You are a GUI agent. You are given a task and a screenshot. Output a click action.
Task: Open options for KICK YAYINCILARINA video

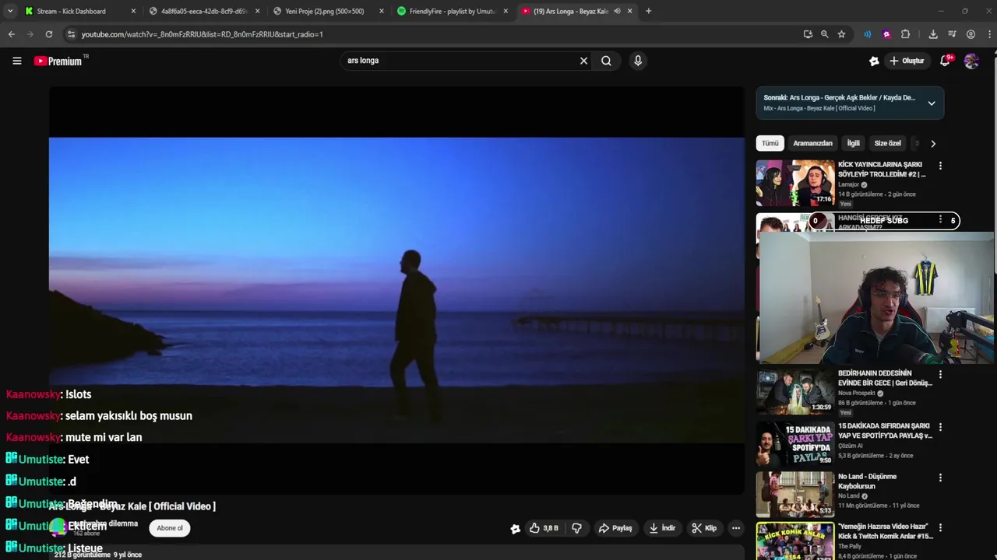point(940,166)
